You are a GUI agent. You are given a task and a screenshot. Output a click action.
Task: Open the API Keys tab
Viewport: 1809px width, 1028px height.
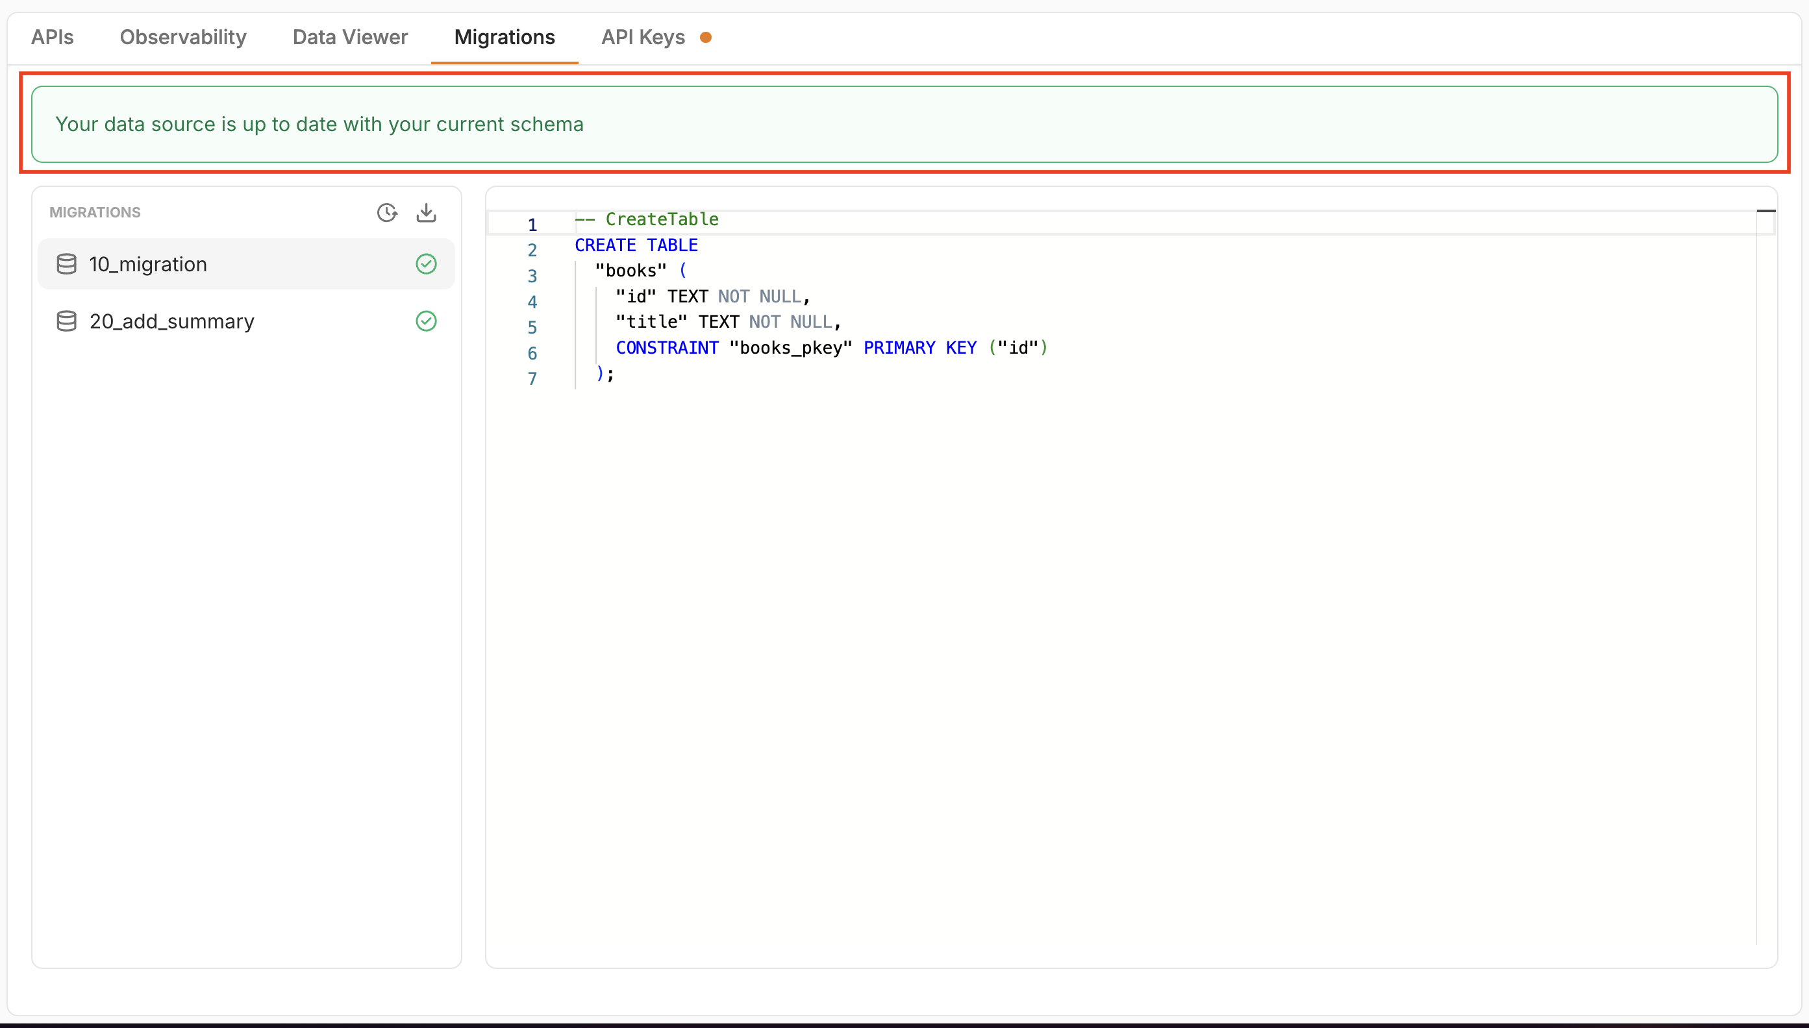click(643, 38)
